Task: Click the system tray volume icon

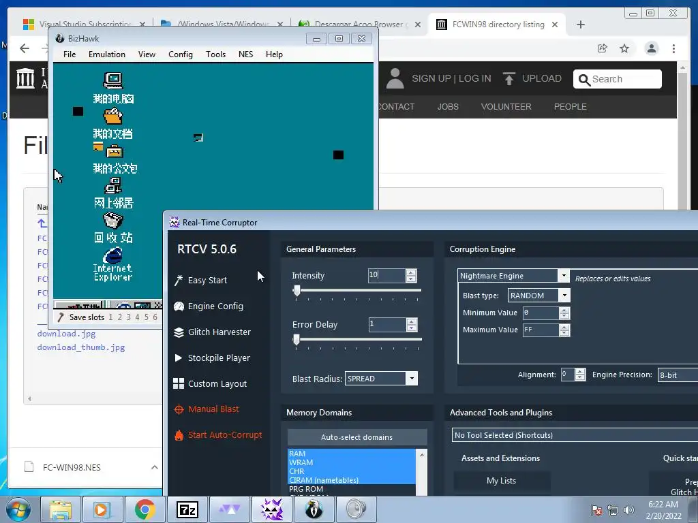Action: 629,510
